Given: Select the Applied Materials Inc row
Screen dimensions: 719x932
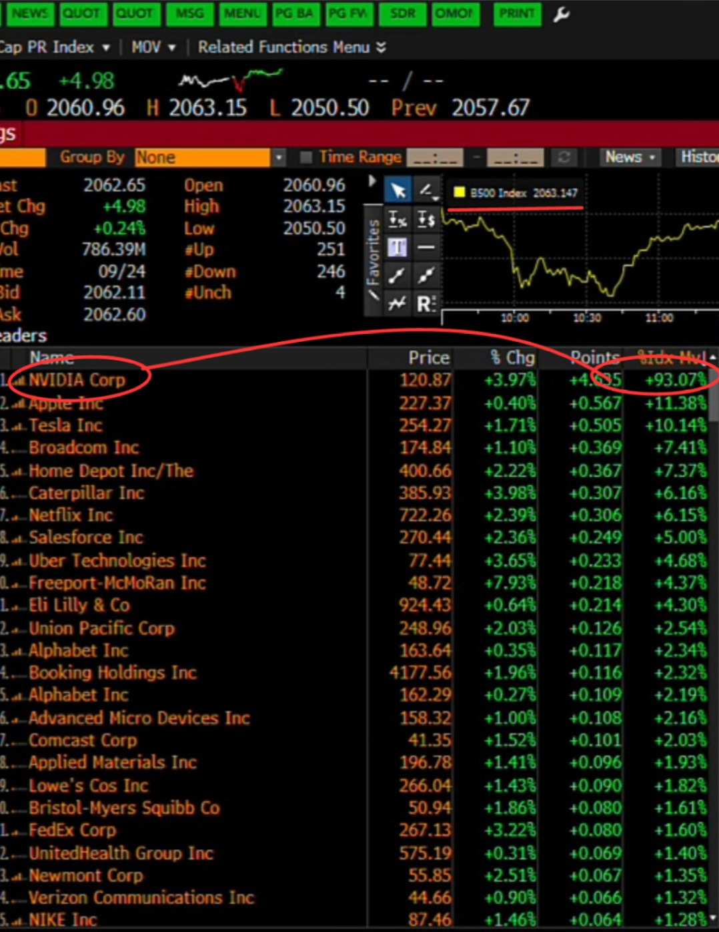Looking at the screenshot, I should click(353, 763).
